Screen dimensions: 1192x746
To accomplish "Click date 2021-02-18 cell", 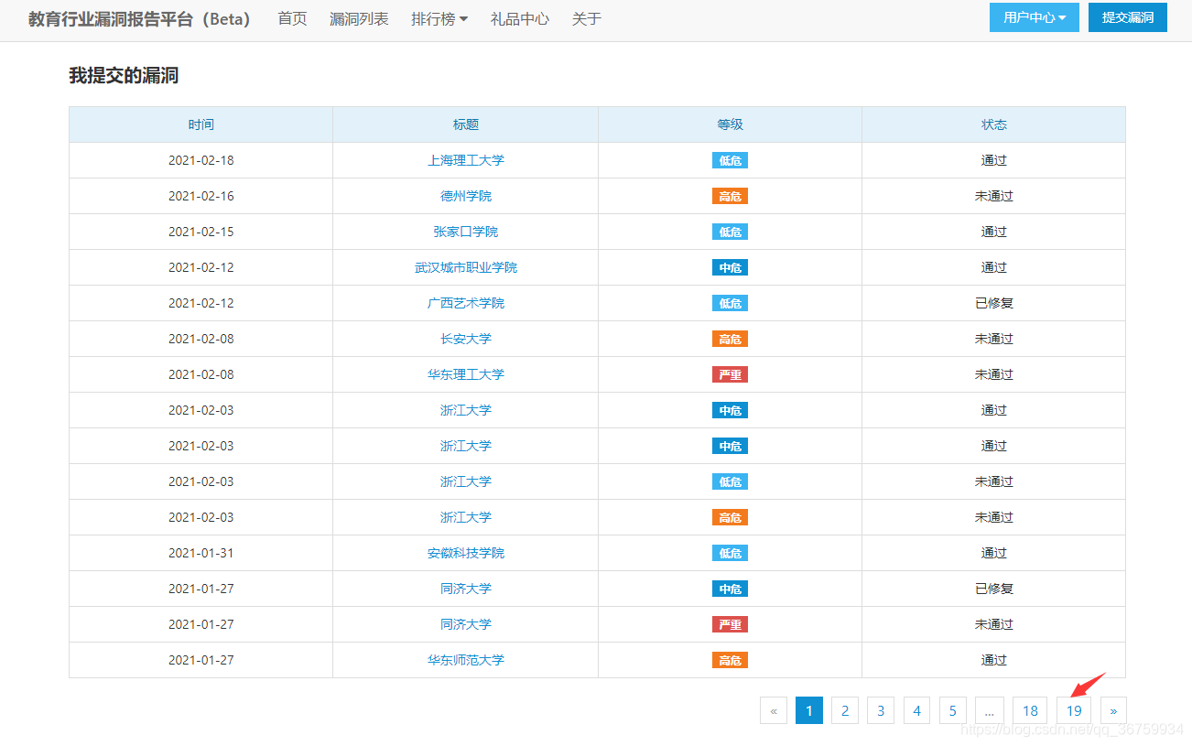I will [x=201, y=160].
